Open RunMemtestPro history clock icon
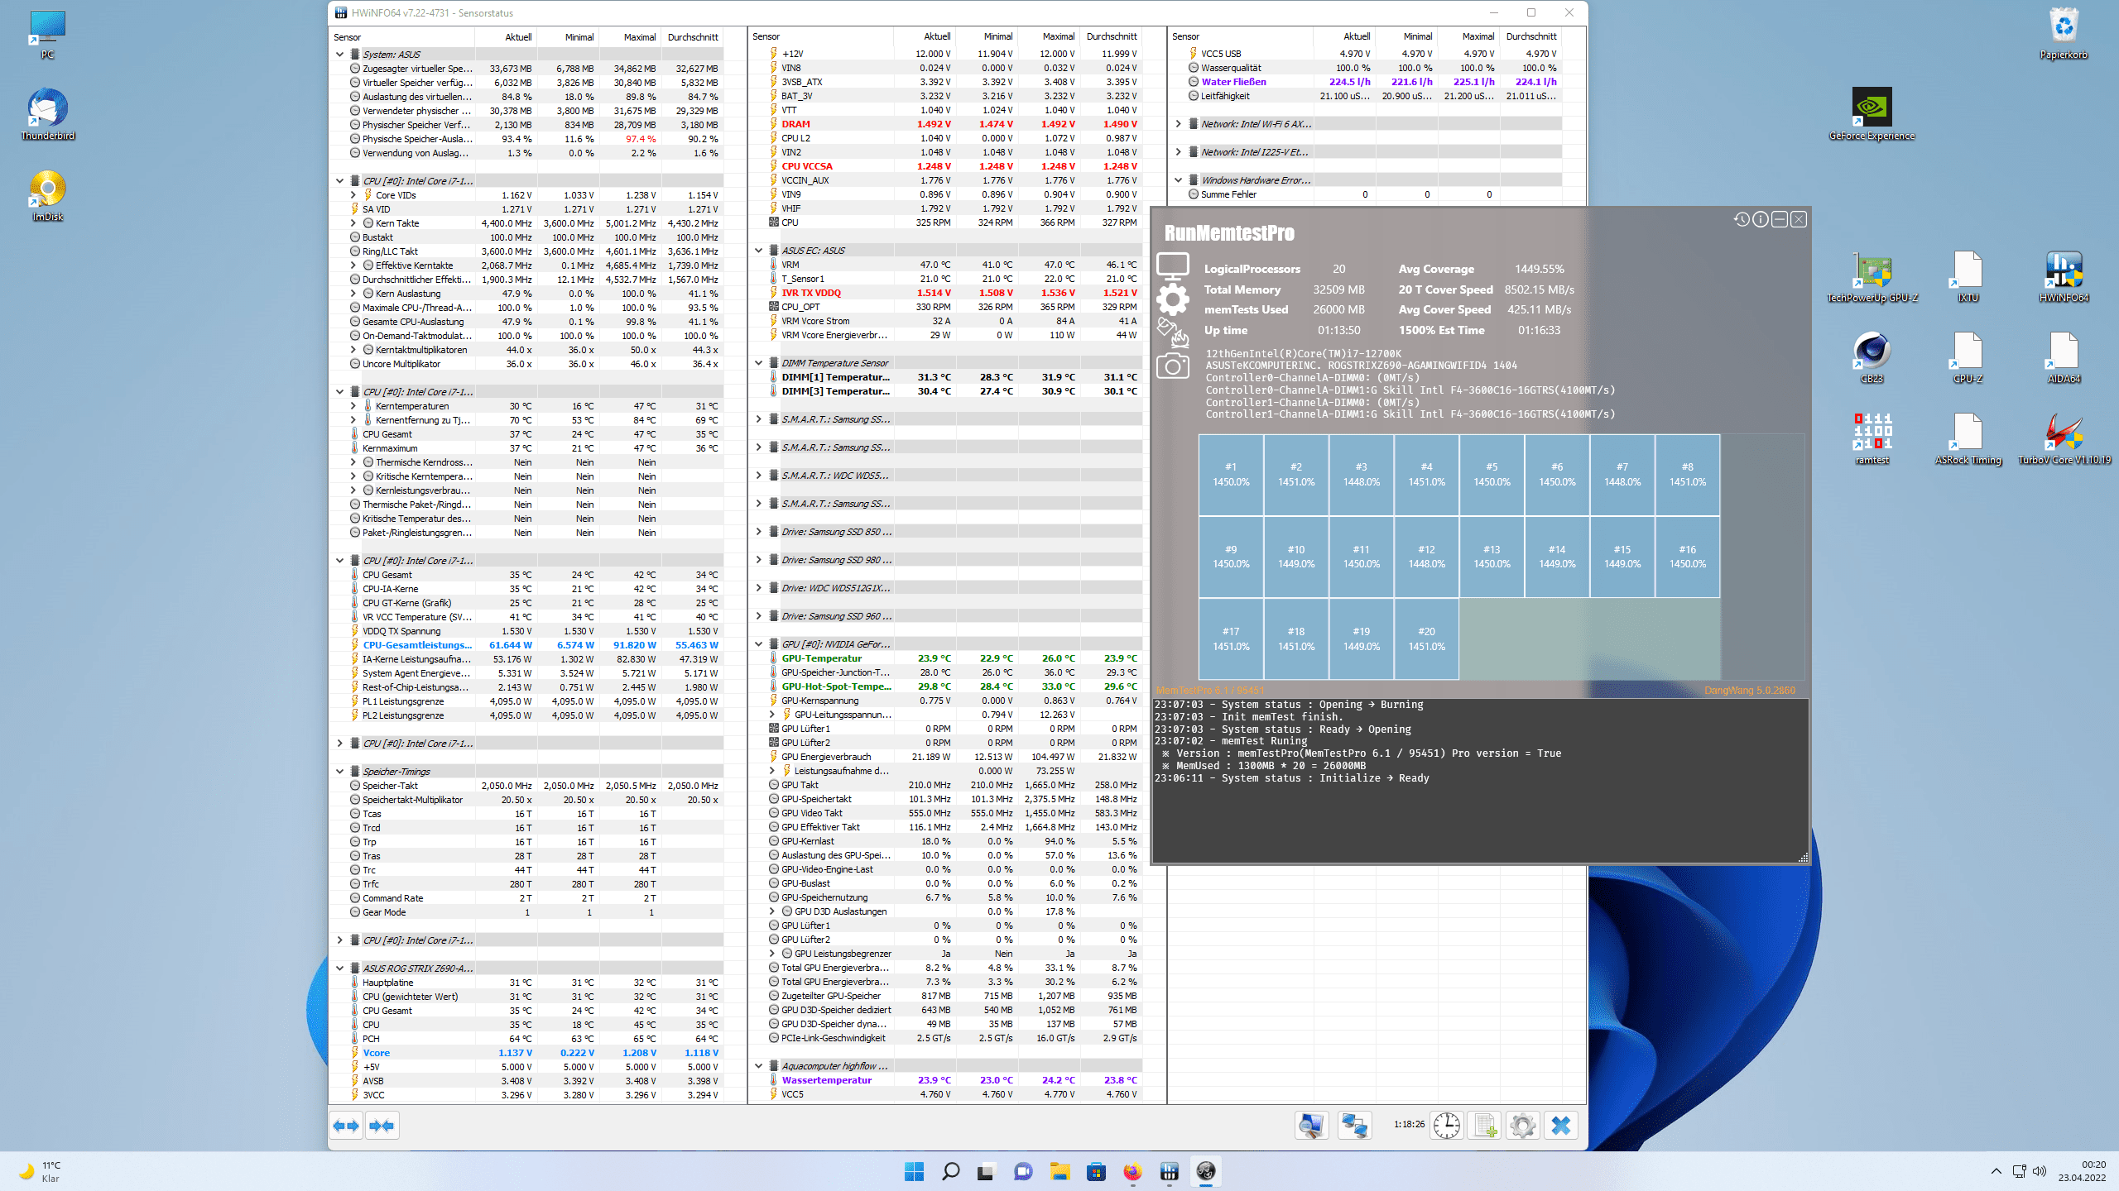 pos(1742,219)
